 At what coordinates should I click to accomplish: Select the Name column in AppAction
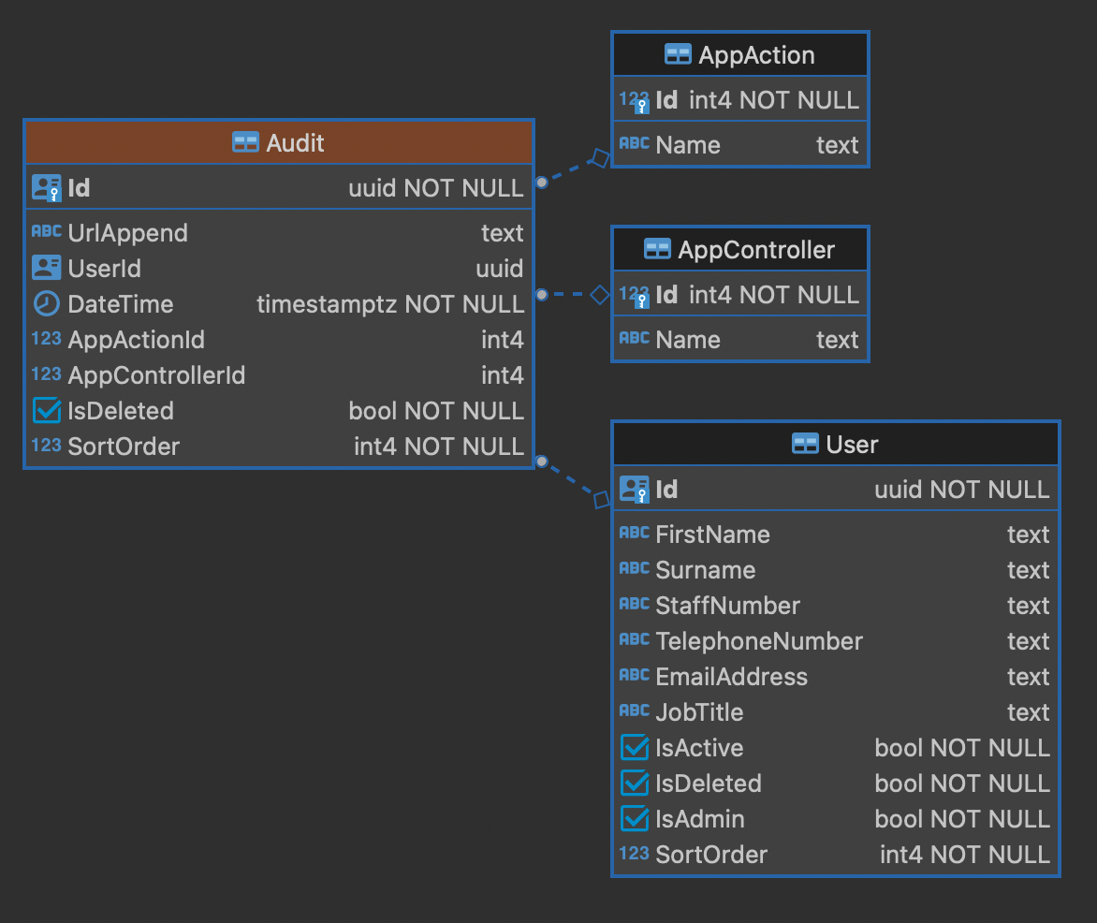[688, 145]
